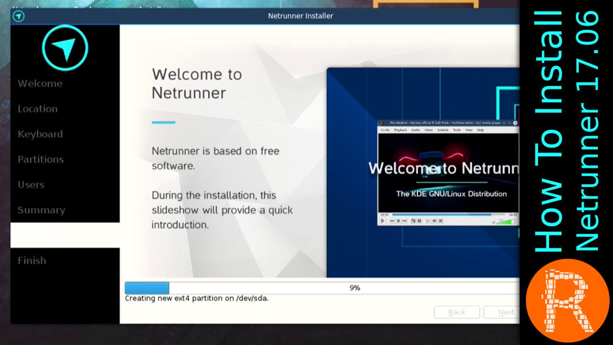The height and width of the screenshot is (345, 613).
Task: Click the Playback menu in the VLC screenshot
Action: point(400,130)
